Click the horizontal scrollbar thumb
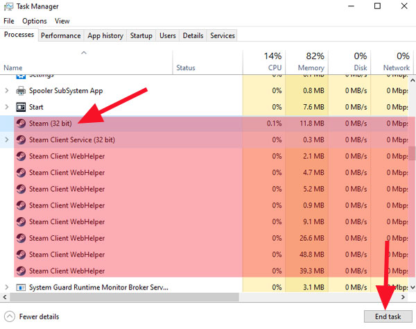The height and width of the screenshot is (329, 416). point(124,297)
